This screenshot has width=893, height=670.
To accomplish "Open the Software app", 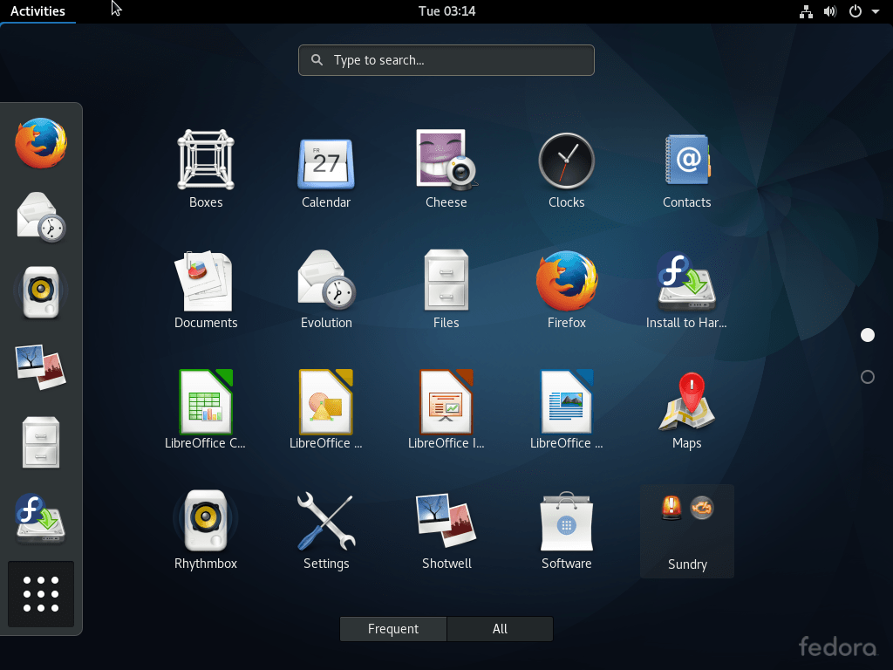I will [566, 530].
